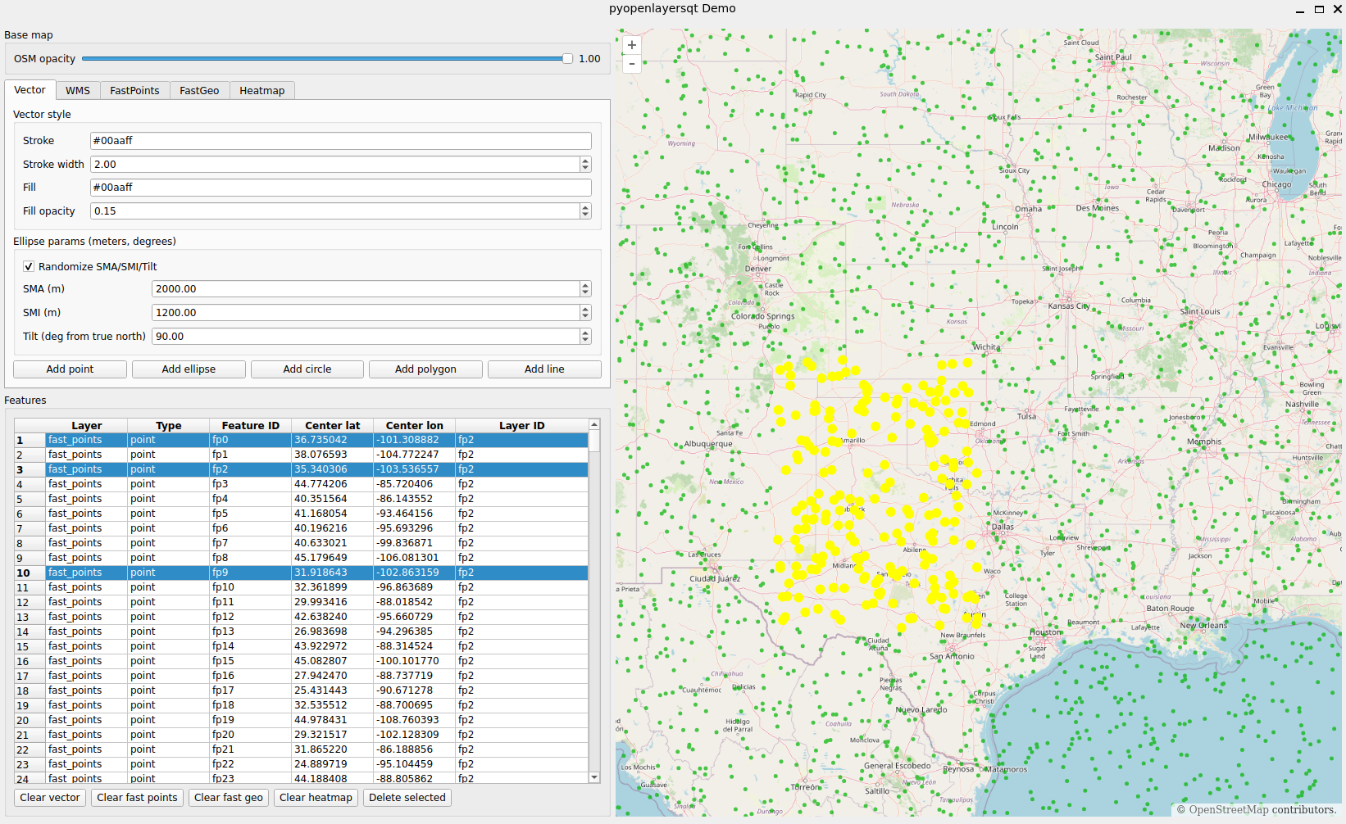The width and height of the screenshot is (1346, 824).
Task: Select row number 22 header
Action: pyautogui.click(x=30, y=749)
